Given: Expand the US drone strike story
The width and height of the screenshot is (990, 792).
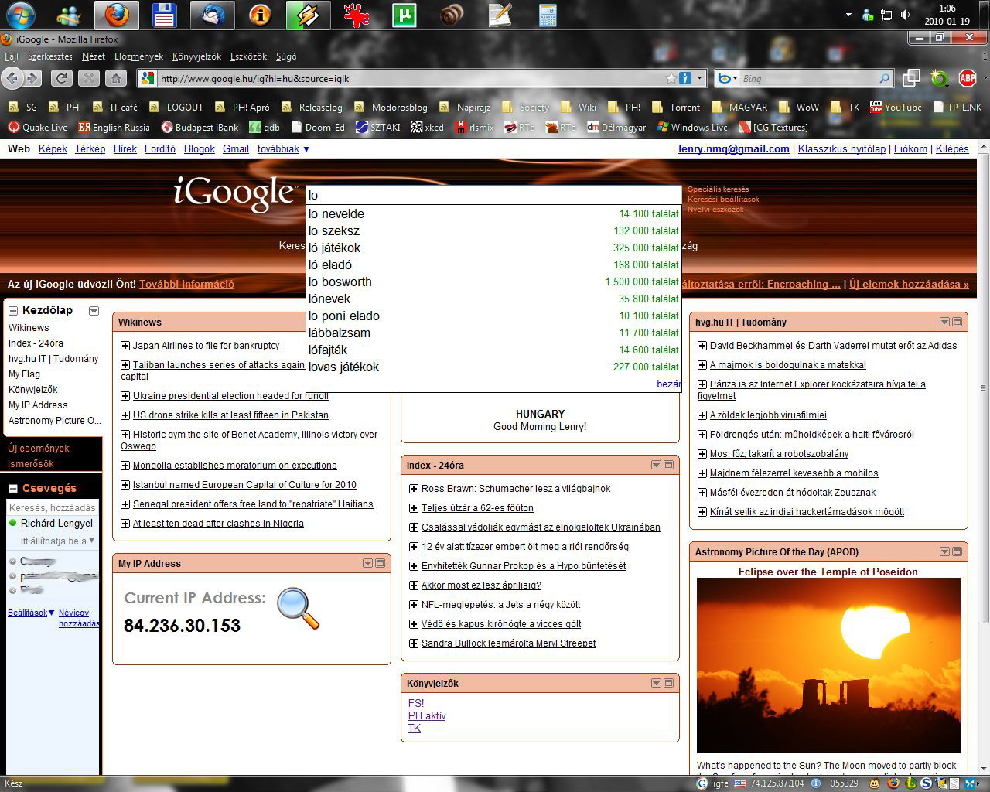Looking at the screenshot, I should click(x=125, y=415).
